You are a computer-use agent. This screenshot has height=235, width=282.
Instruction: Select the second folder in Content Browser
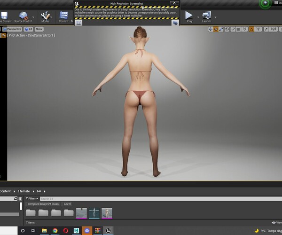click(43, 213)
